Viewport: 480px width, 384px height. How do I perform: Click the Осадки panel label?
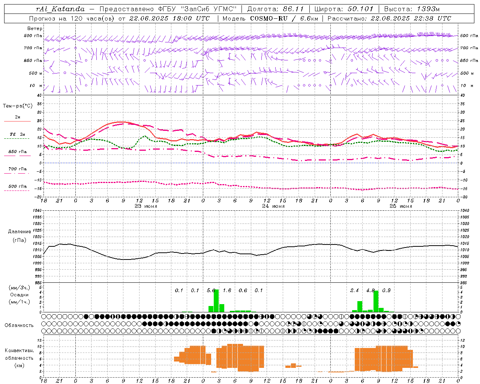click(19, 295)
